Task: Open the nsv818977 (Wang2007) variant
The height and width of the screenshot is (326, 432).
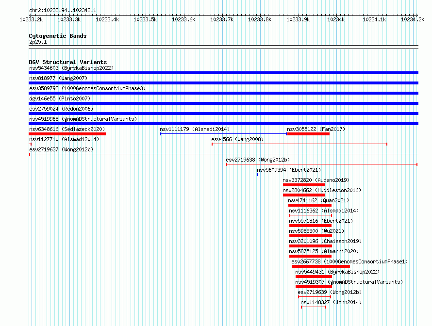Action: (58, 78)
